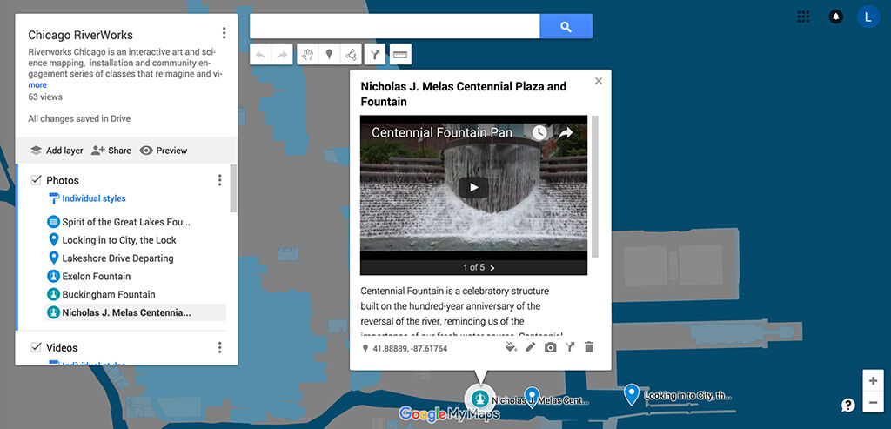Click the layers panel scrollbar
Screen dimensions: 891x429
point(233,189)
